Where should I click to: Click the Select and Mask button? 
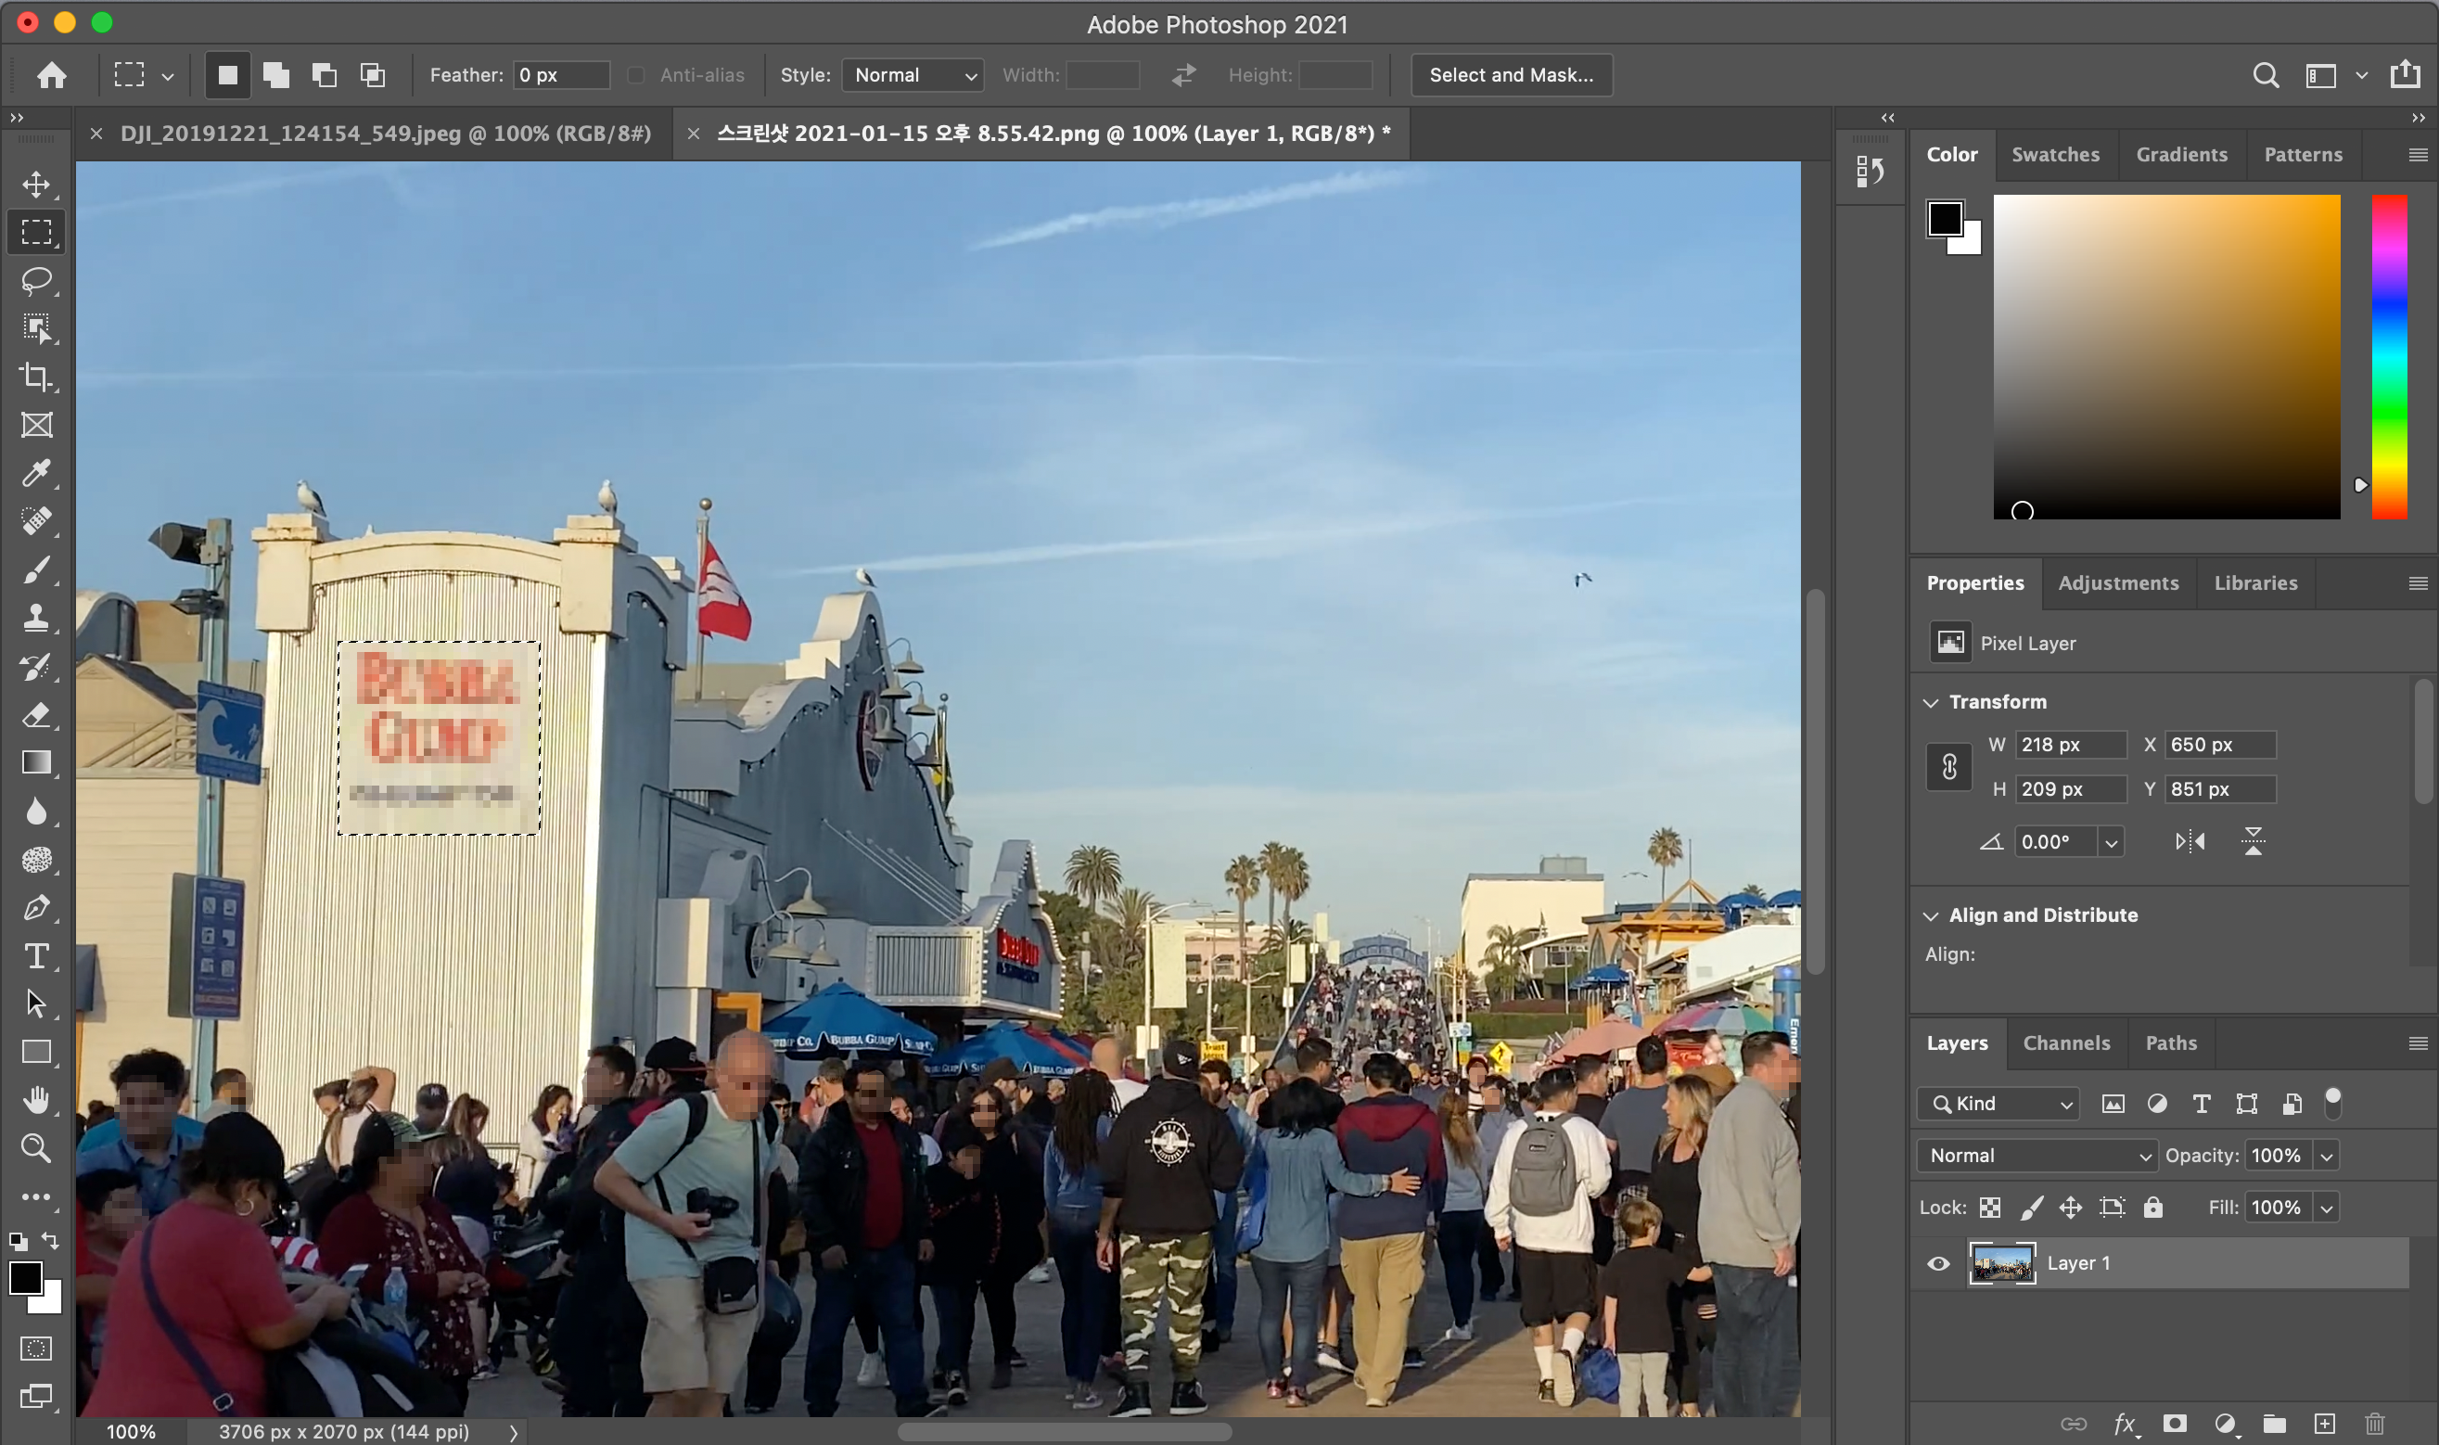[x=1510, y=75]
